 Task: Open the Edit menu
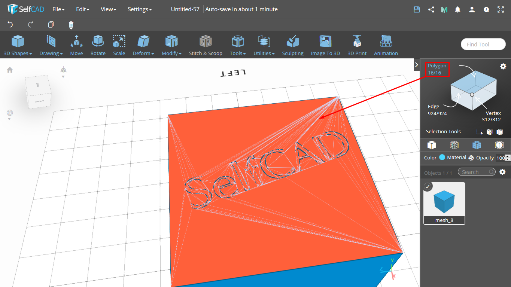[x=82, y=9]
